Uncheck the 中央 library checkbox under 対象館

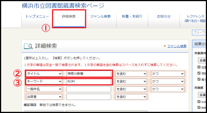pos(199,102)
